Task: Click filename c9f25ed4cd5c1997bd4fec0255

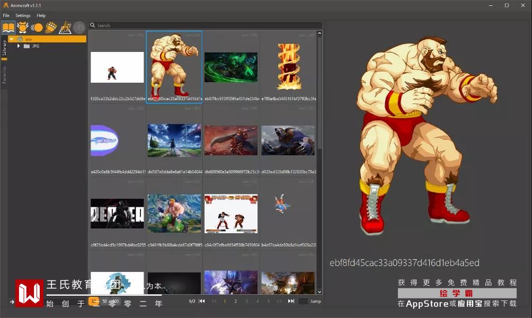Action: [118, 245]
